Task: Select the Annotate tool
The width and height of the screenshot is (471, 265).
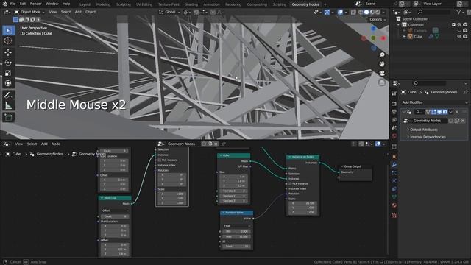Action: pyautogui.click(x=8, y=95)
